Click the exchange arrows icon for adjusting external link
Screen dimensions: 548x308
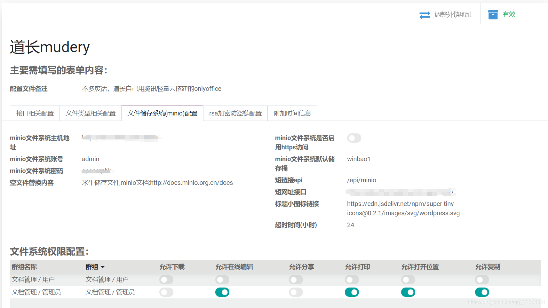(425, 15)
